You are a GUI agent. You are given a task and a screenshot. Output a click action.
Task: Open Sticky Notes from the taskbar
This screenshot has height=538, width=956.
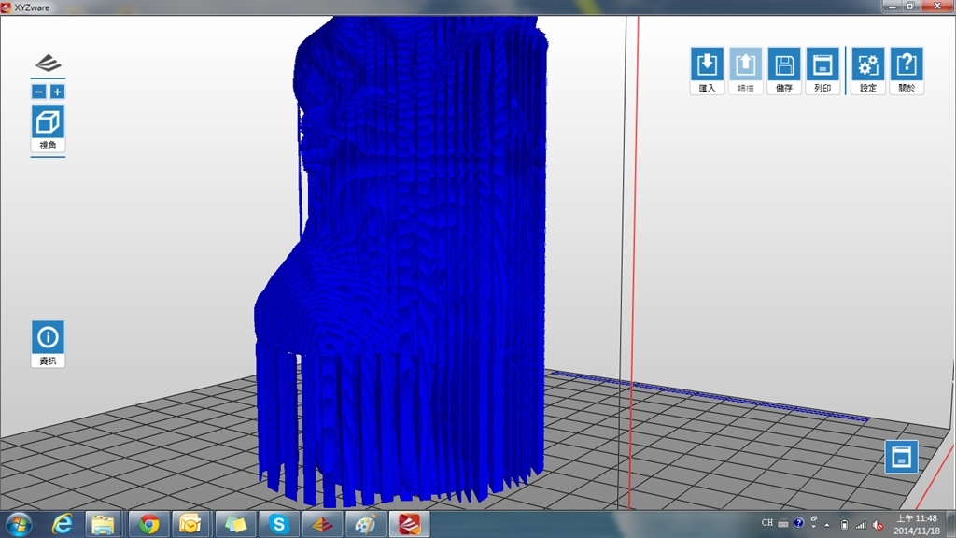(234, 525)
